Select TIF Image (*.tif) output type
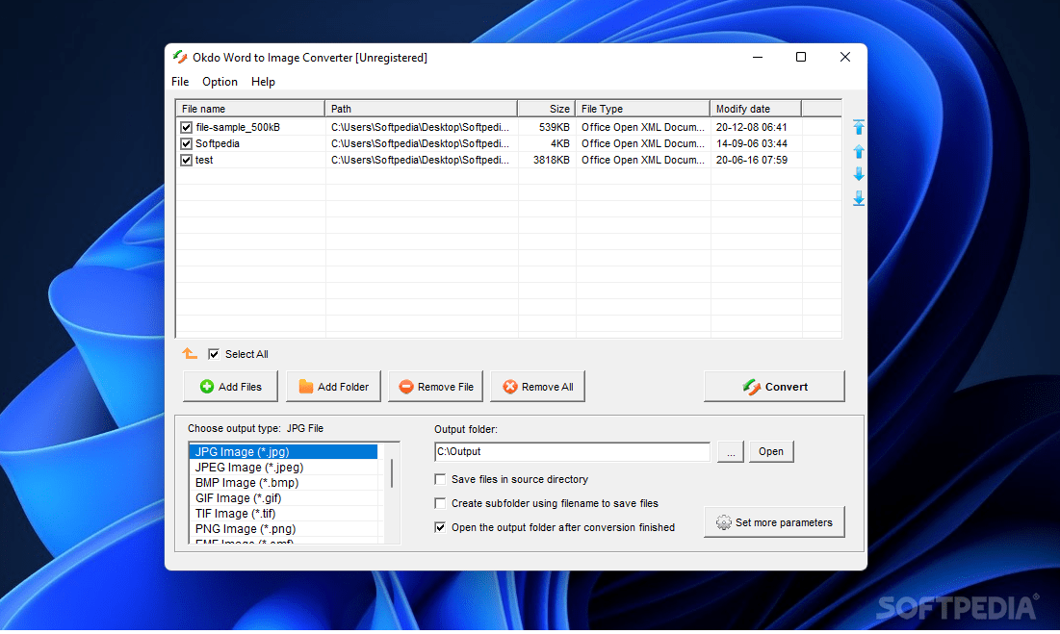 283,514
